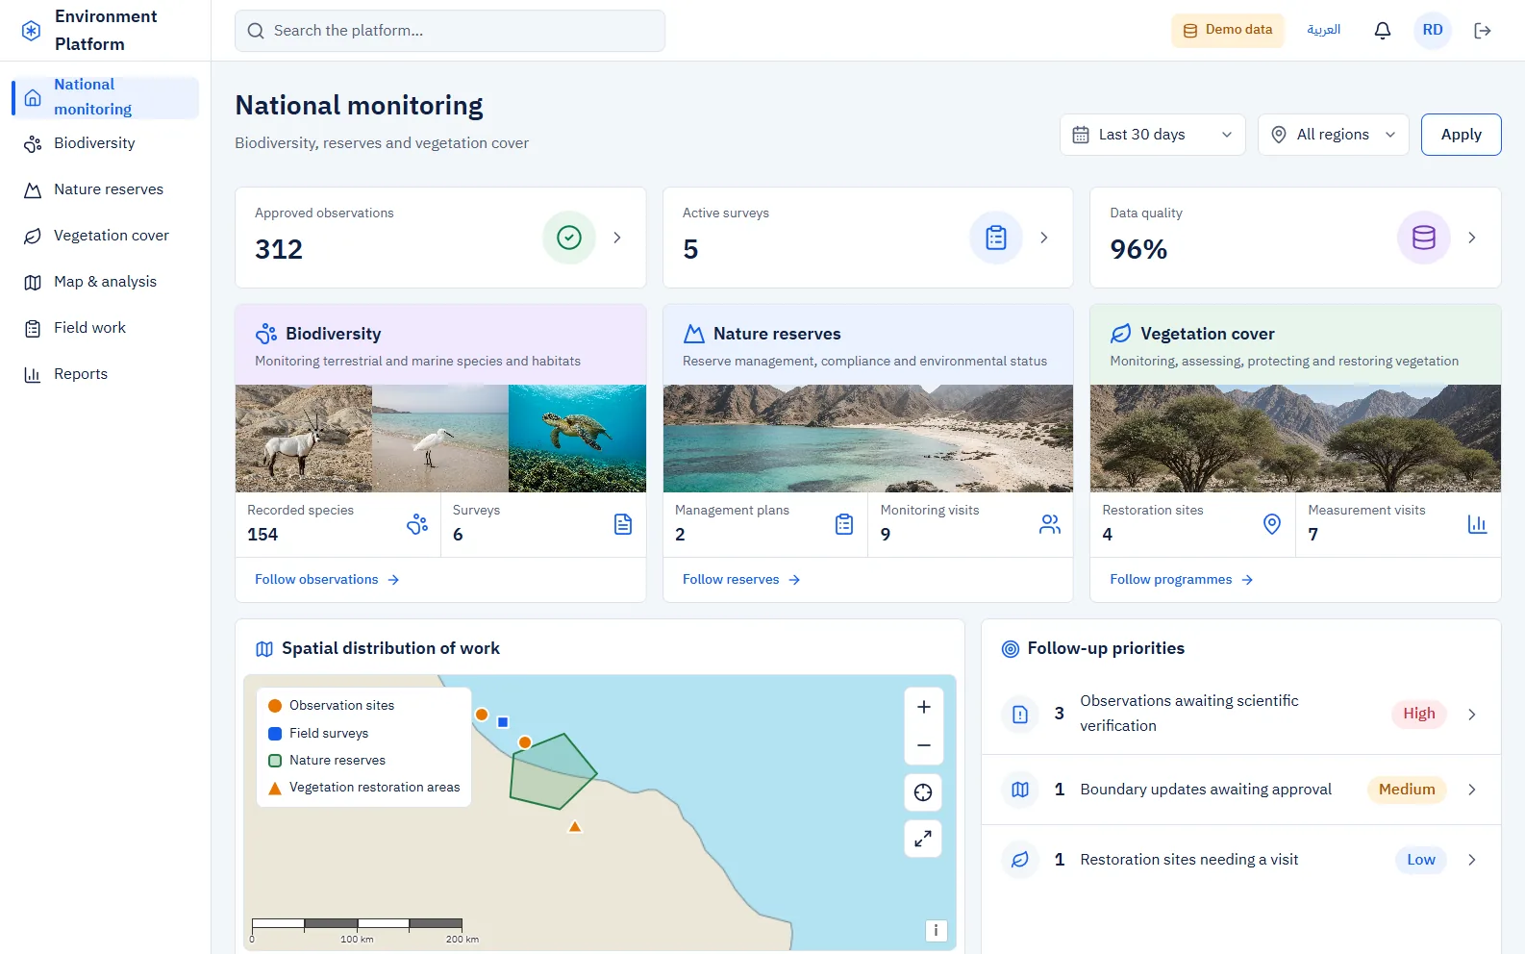Open the Last 30 days dropdown
Image resolution: width=1525 pixels, height=954 pixels.
pyautogui.click(x=1152, y=135)
